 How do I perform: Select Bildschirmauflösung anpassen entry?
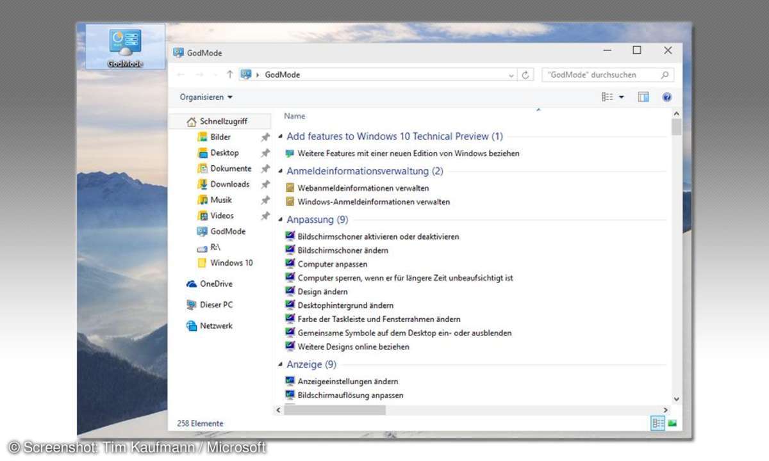coord(351,395)
